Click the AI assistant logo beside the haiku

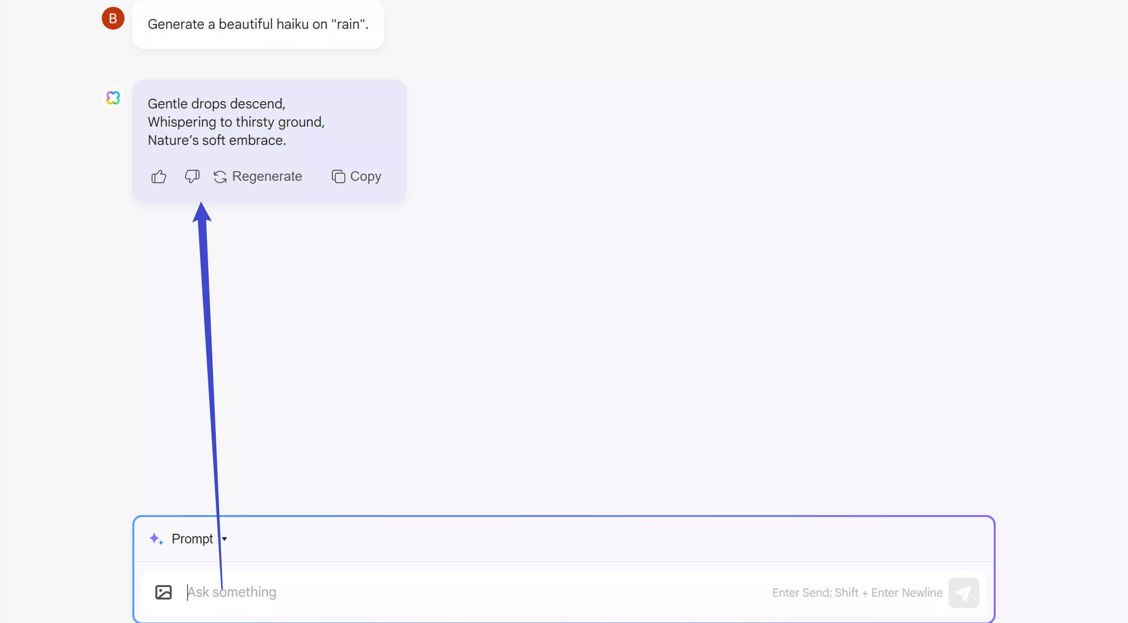tap(113, 98)
